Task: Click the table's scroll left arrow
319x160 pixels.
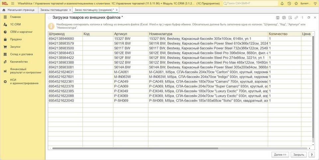Action: pyautogui.click(x=50, y=148)
